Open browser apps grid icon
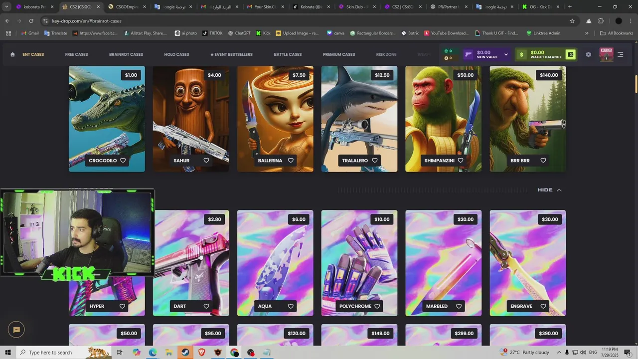 pos(8,33)
